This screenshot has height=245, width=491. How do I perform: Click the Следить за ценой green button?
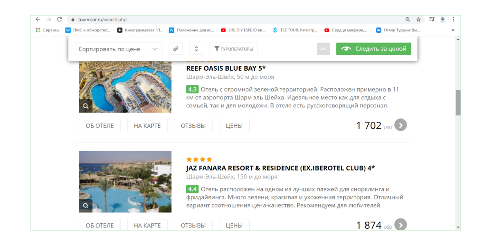[x=374, y=49]
